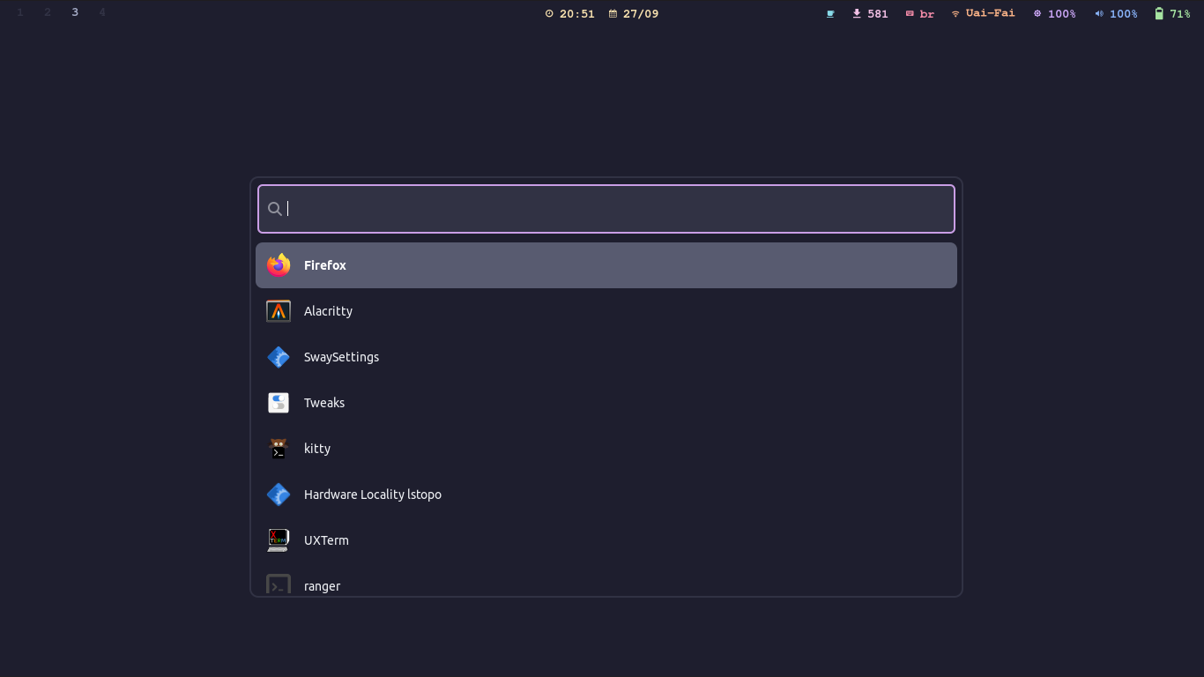The height and width of the screenshot is (677, 1204).
Task: Click inside the launcher search field
Action: point(606,209)
